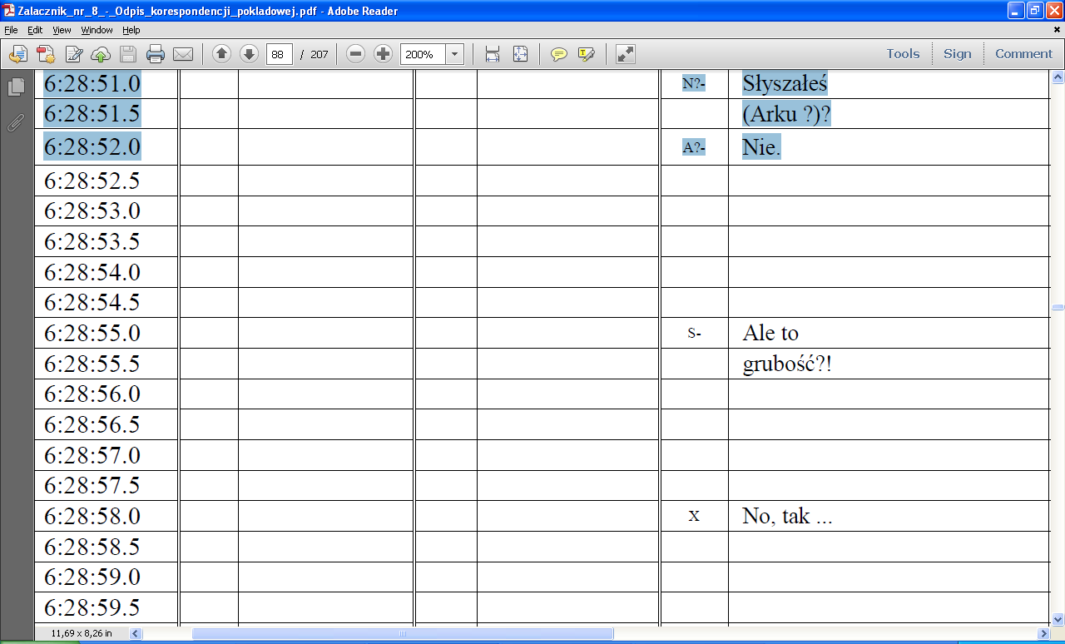
Task: Click the speaker label 'A?-'
Action: [694, 148]
